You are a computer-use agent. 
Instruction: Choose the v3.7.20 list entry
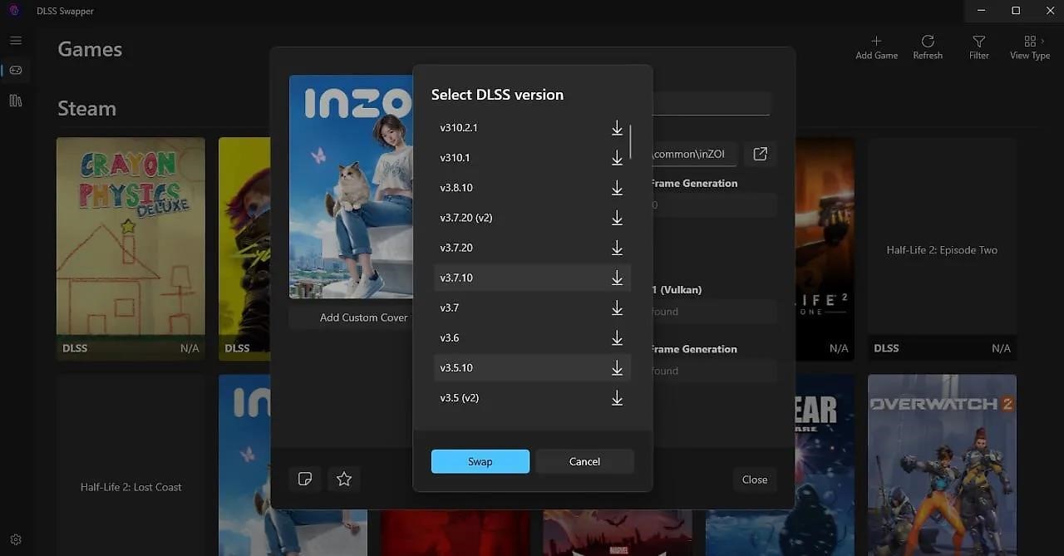point(532,248)
